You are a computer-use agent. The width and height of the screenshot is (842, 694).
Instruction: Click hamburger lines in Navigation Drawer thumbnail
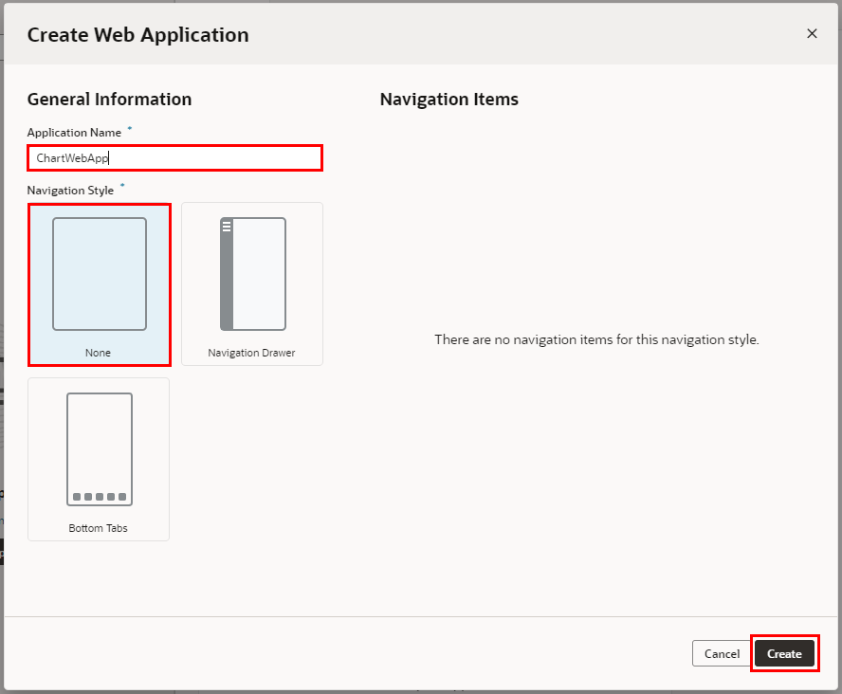(227, 227)
